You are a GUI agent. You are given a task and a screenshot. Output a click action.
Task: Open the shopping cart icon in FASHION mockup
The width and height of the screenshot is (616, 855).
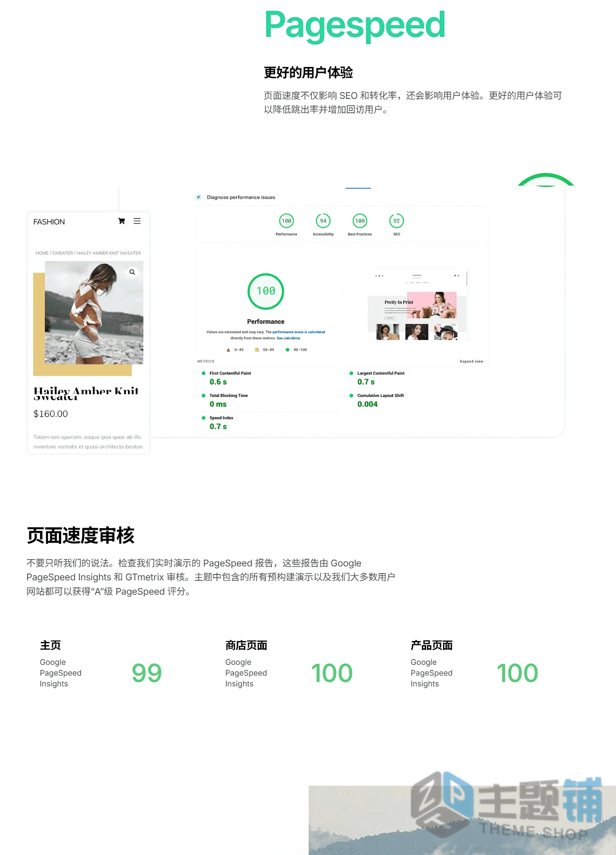pos(121,221)
